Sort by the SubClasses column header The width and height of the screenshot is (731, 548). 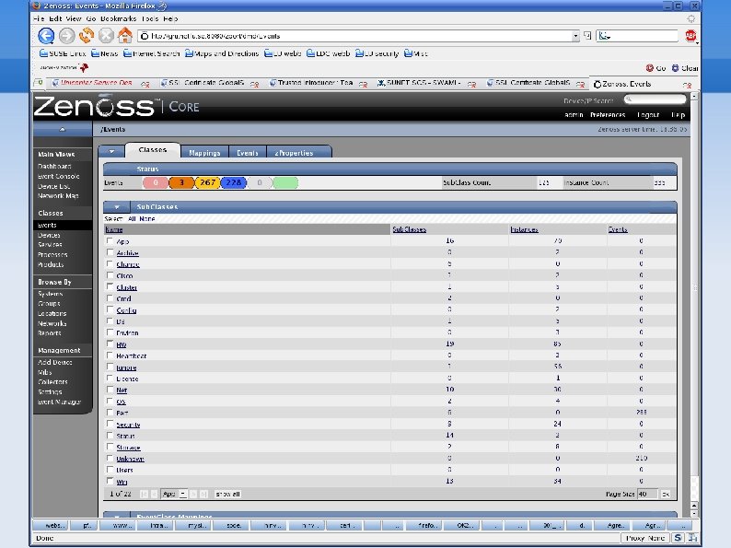click(410, 229)
